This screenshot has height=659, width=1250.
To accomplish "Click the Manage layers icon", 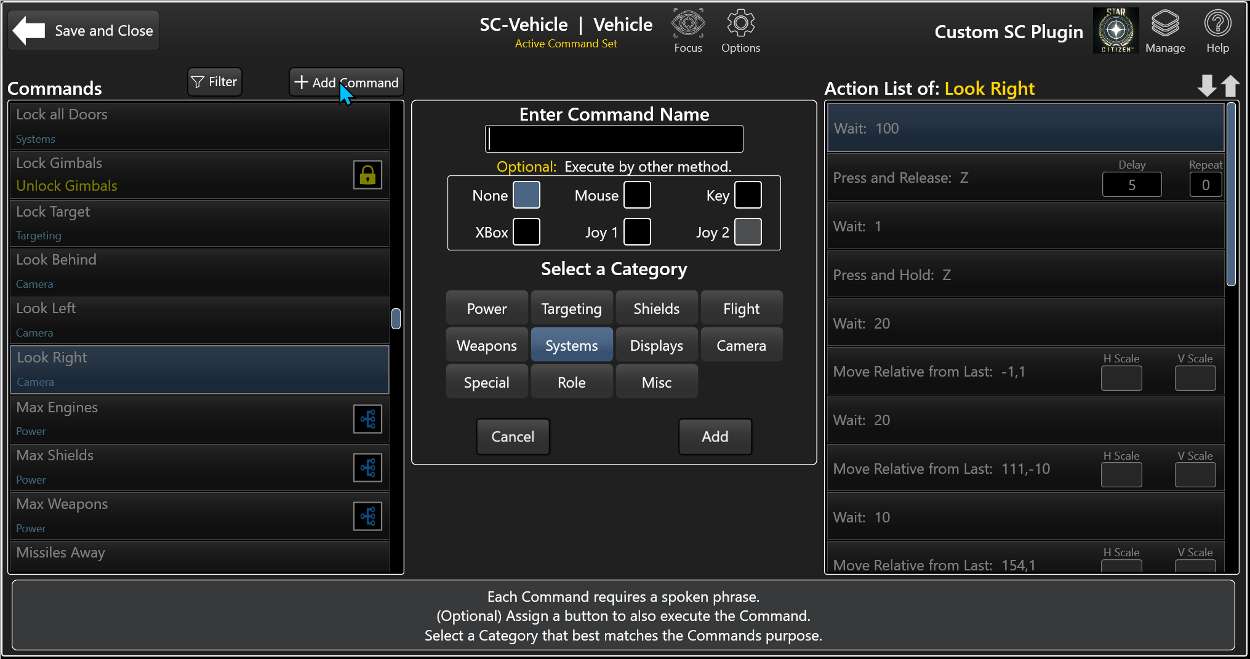I will [x=1164, y=25].
